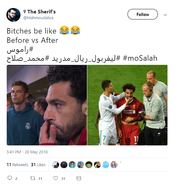Open the #راموس hashtag
Image resolution: width=179 pixels, height=186 pixels.
point(20,50)
